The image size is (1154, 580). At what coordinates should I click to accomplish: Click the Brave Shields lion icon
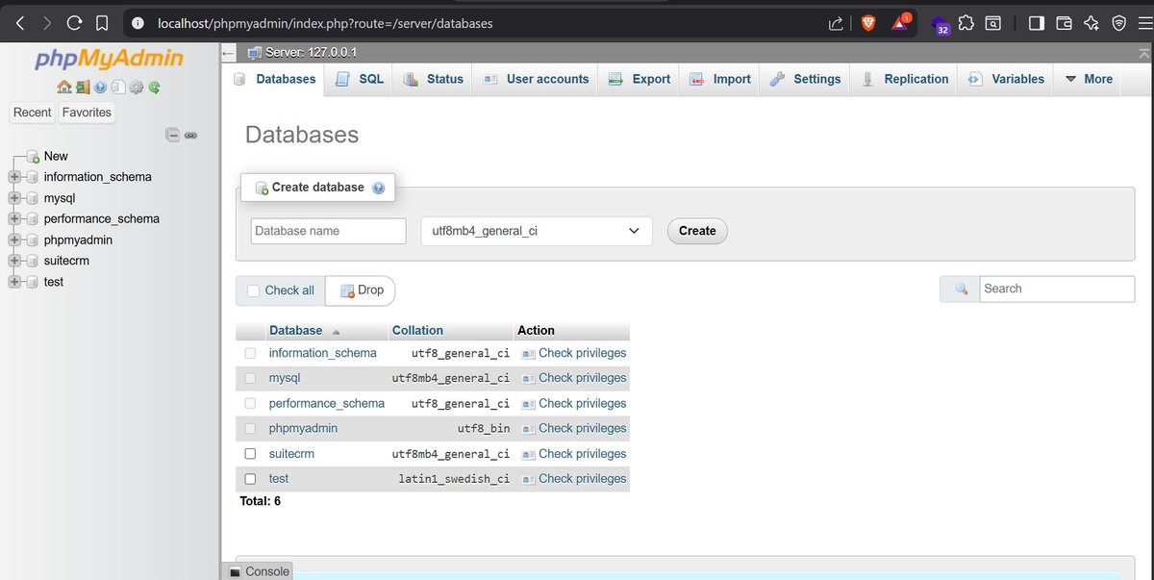868,23
